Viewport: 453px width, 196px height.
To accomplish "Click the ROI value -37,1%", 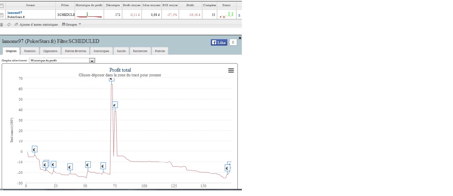I will 172,15.
